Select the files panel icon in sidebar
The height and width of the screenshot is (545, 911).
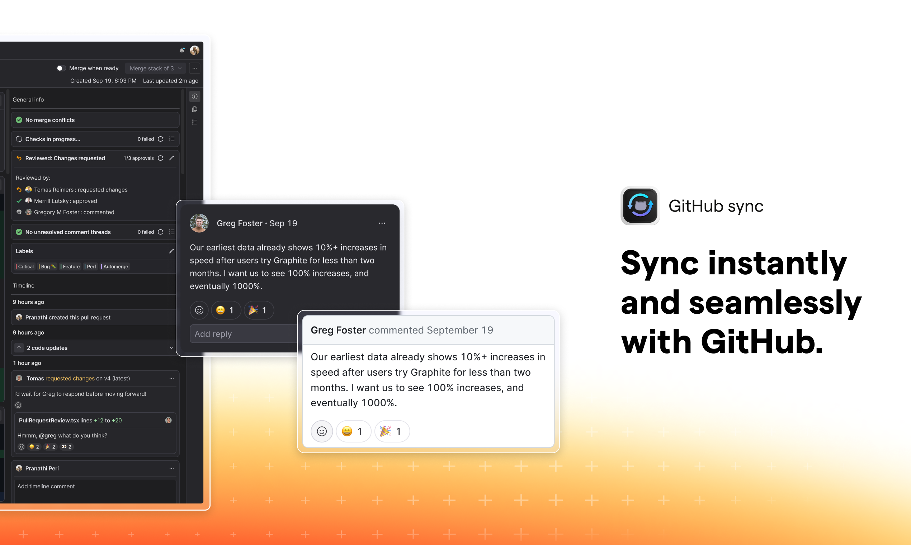click(195, 109)
